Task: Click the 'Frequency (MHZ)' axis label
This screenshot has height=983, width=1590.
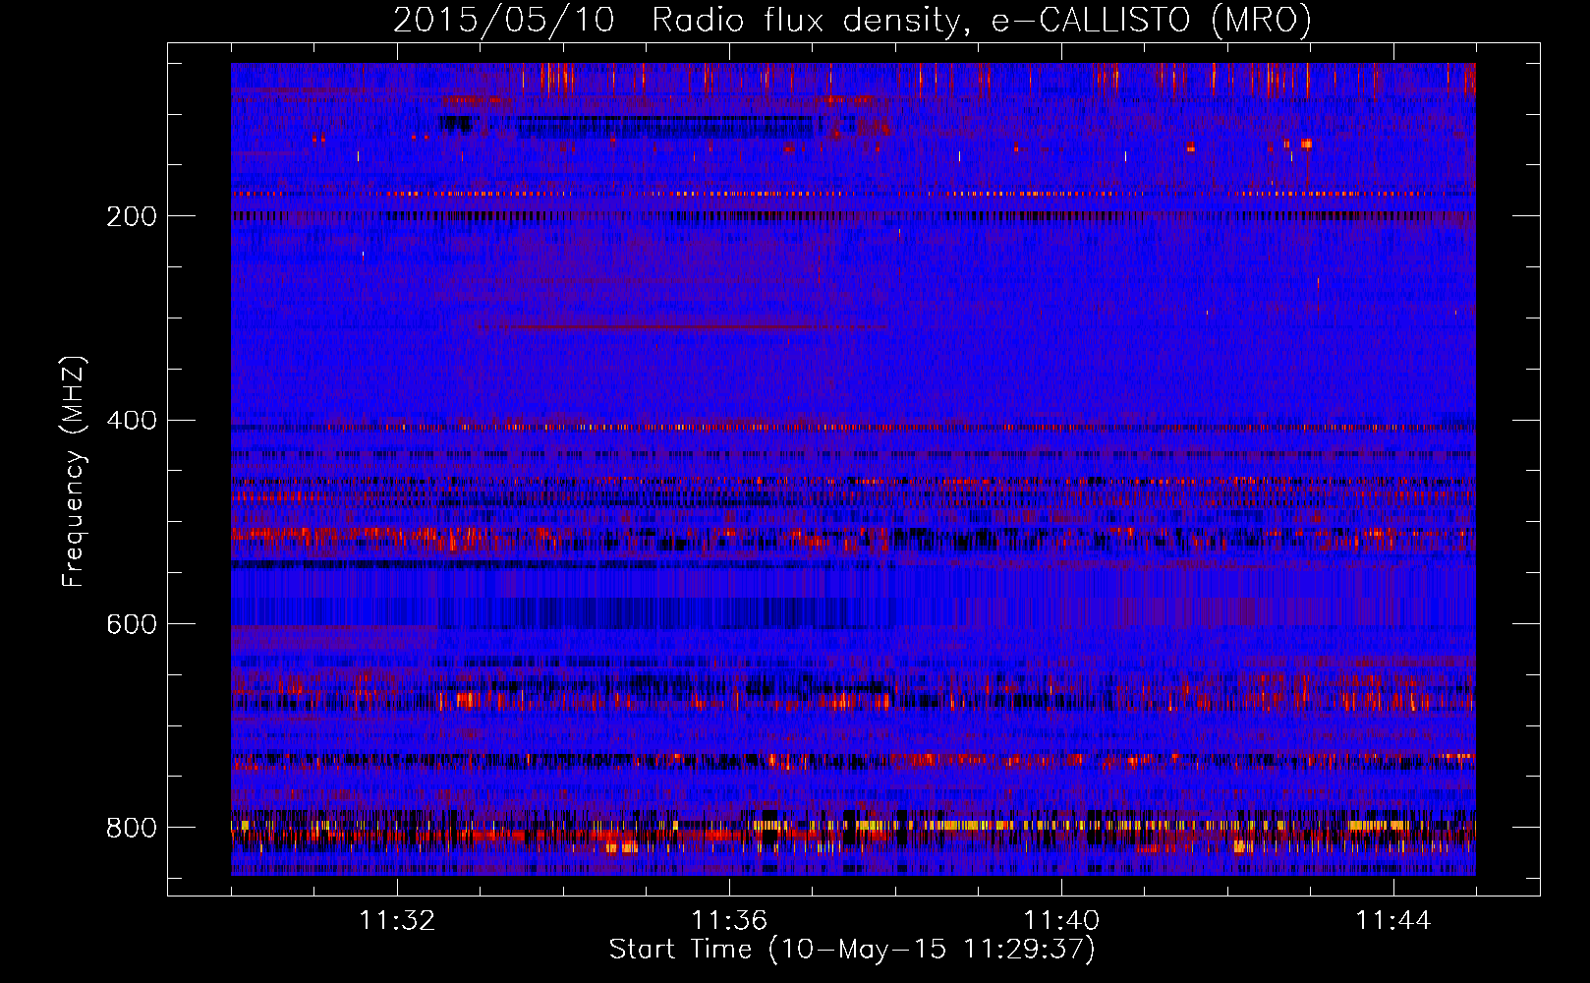Action: [x=74, y=472]
